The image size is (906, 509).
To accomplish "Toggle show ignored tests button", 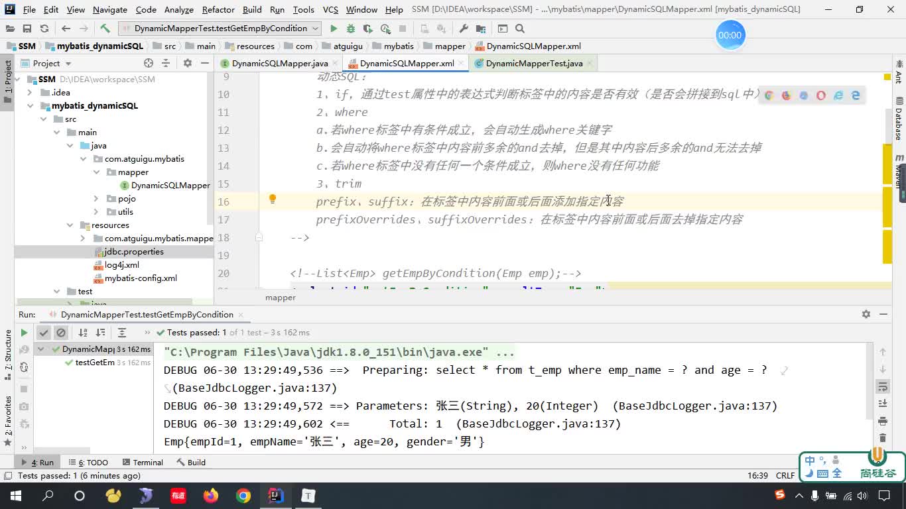I will 61,333.
